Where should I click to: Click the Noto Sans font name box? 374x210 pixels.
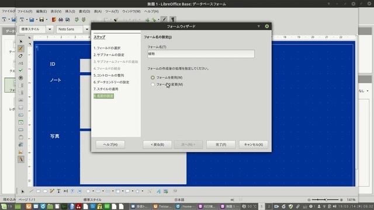point(70,29)
